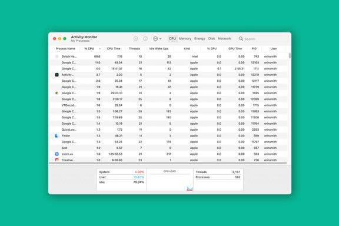This screenshot has width=339, height=226.
Task: Click the Creative Cloud process icon
Action: [x=56, y=160]
